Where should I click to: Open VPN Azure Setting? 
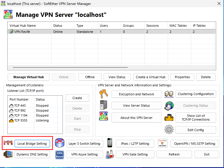pyautogui.click(x=84, y=154)
